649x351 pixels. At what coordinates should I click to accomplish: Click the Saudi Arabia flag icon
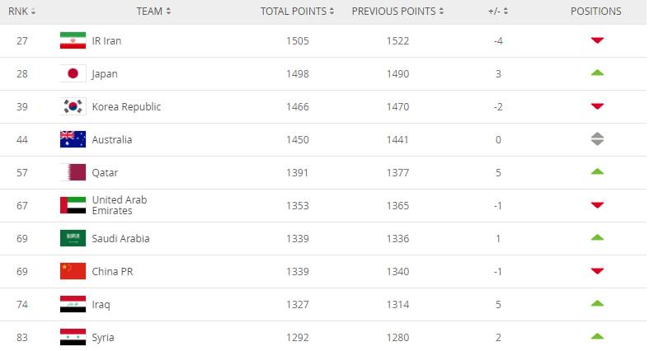pyautogui.click(x=73, y=238)
